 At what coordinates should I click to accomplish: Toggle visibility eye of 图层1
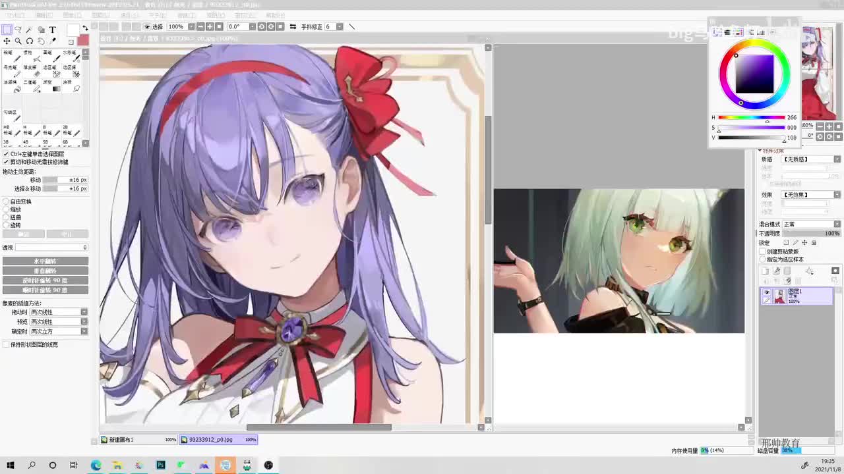click(x=766, y=292)
